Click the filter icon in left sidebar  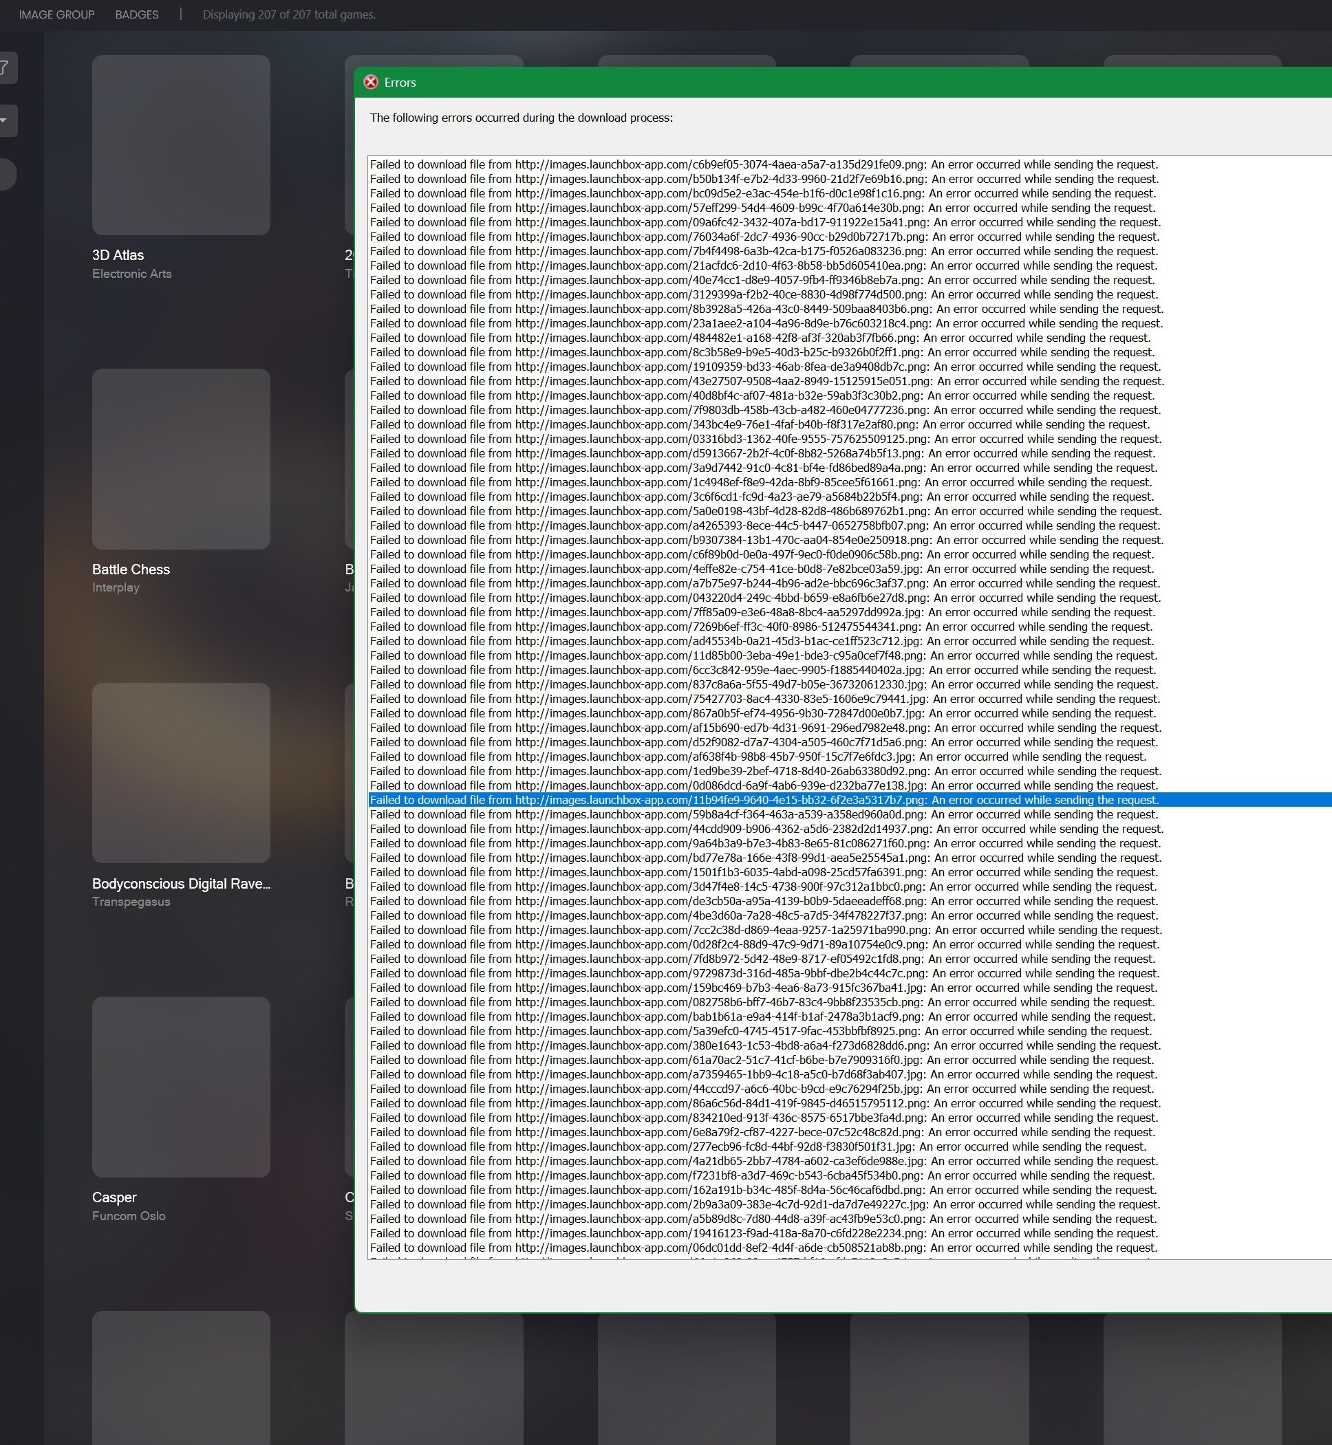(x=4, y=67)
